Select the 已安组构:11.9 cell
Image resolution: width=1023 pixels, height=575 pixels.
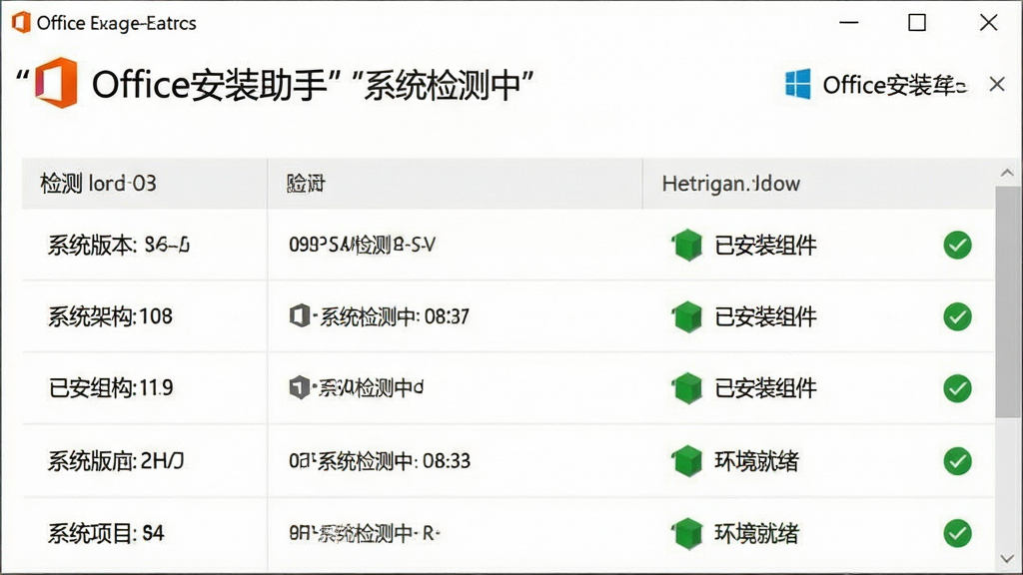(145, 388)
